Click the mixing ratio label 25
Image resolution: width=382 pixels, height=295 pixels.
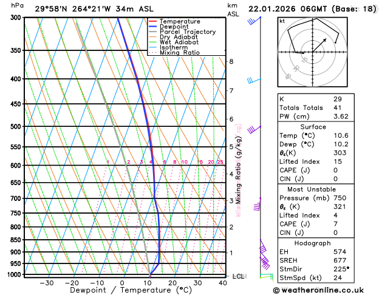coord(220,162)
